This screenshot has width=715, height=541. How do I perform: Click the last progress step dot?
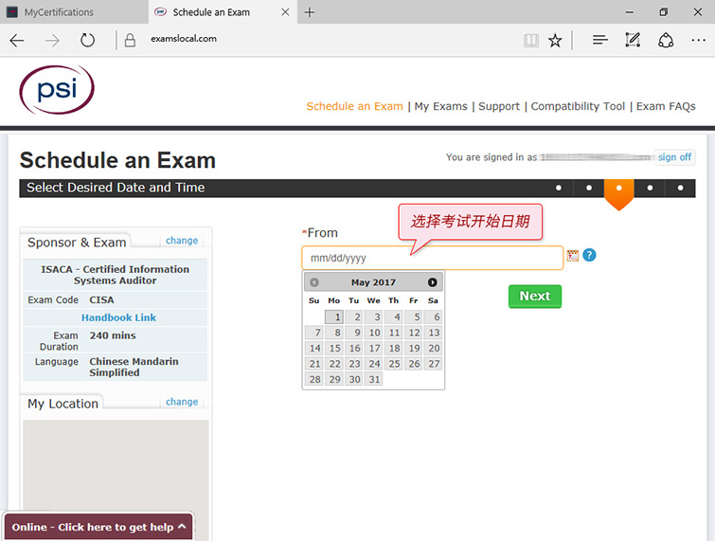pyautogui.click(x=680, y=188)
